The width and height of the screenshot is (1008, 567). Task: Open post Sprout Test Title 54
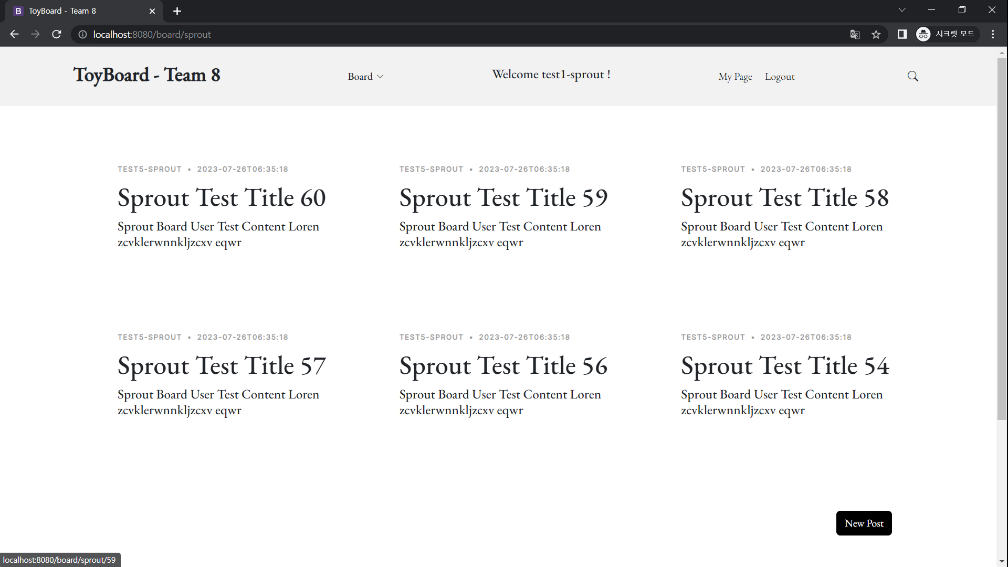coord(784,366)
